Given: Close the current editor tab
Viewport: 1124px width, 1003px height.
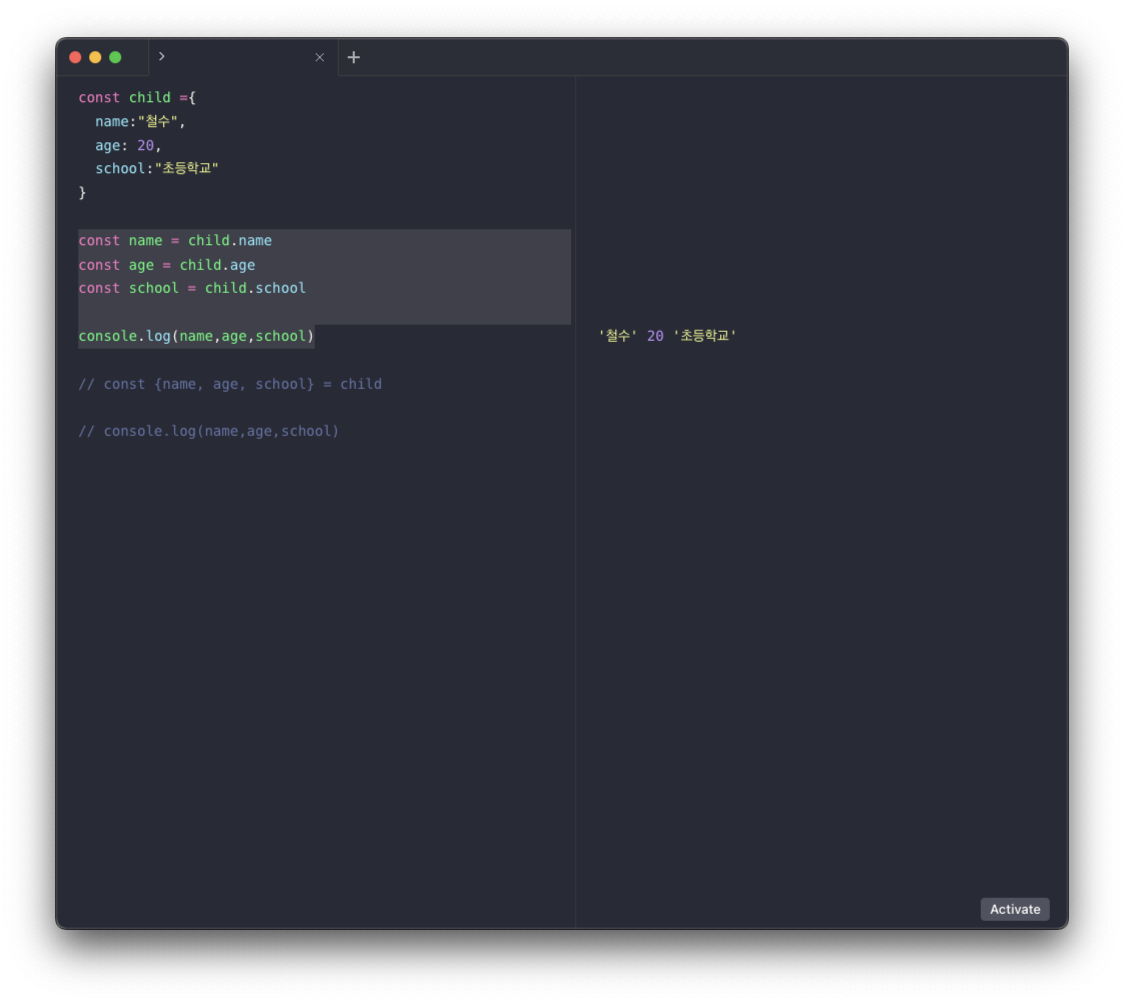Looking at the screenshot, I should pos(320,57).
